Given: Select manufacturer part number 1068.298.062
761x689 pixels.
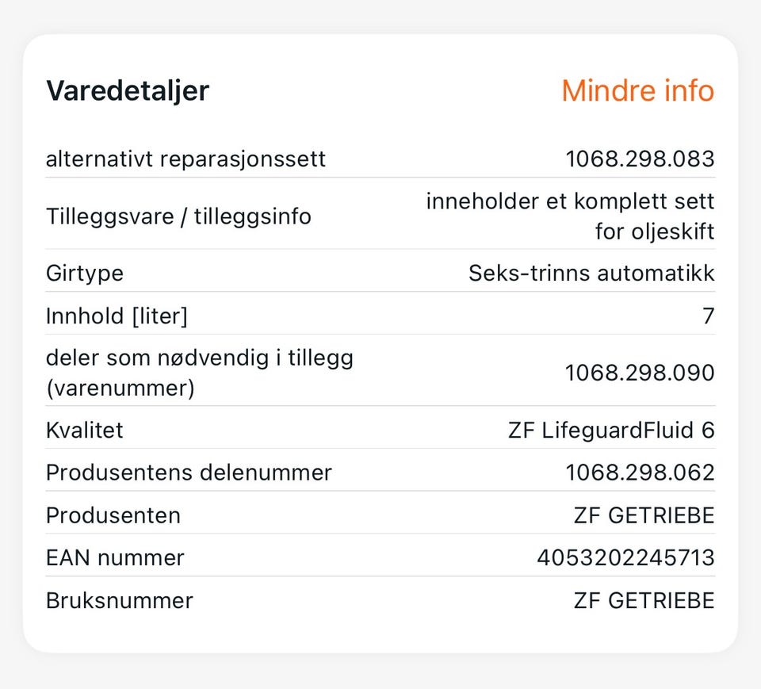Looking at the screenshot, I should tap(639, 473).
